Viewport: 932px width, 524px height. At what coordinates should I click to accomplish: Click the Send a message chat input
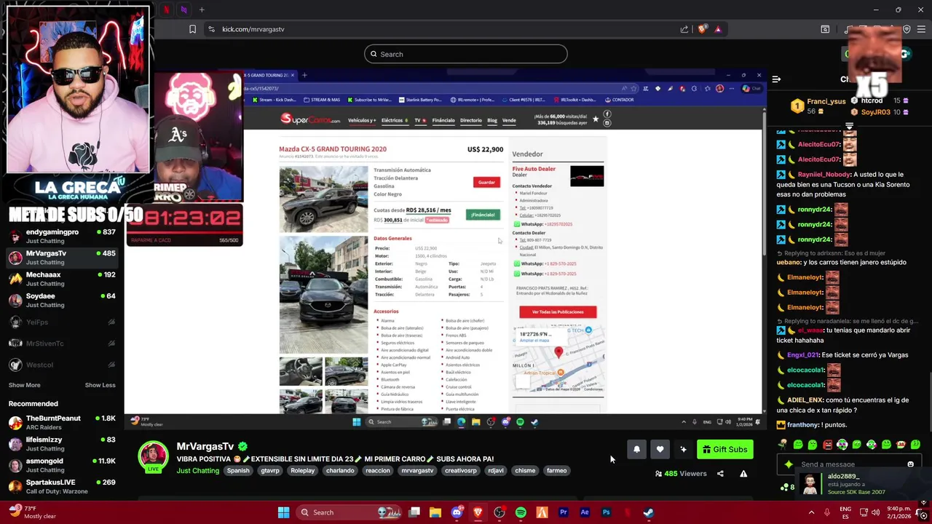(x=848, y=464)
